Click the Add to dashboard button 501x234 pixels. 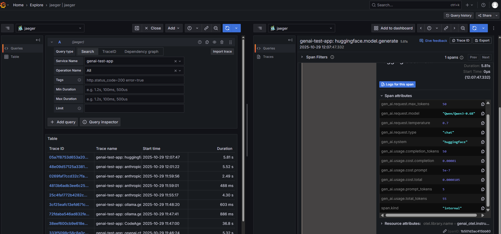393,28
